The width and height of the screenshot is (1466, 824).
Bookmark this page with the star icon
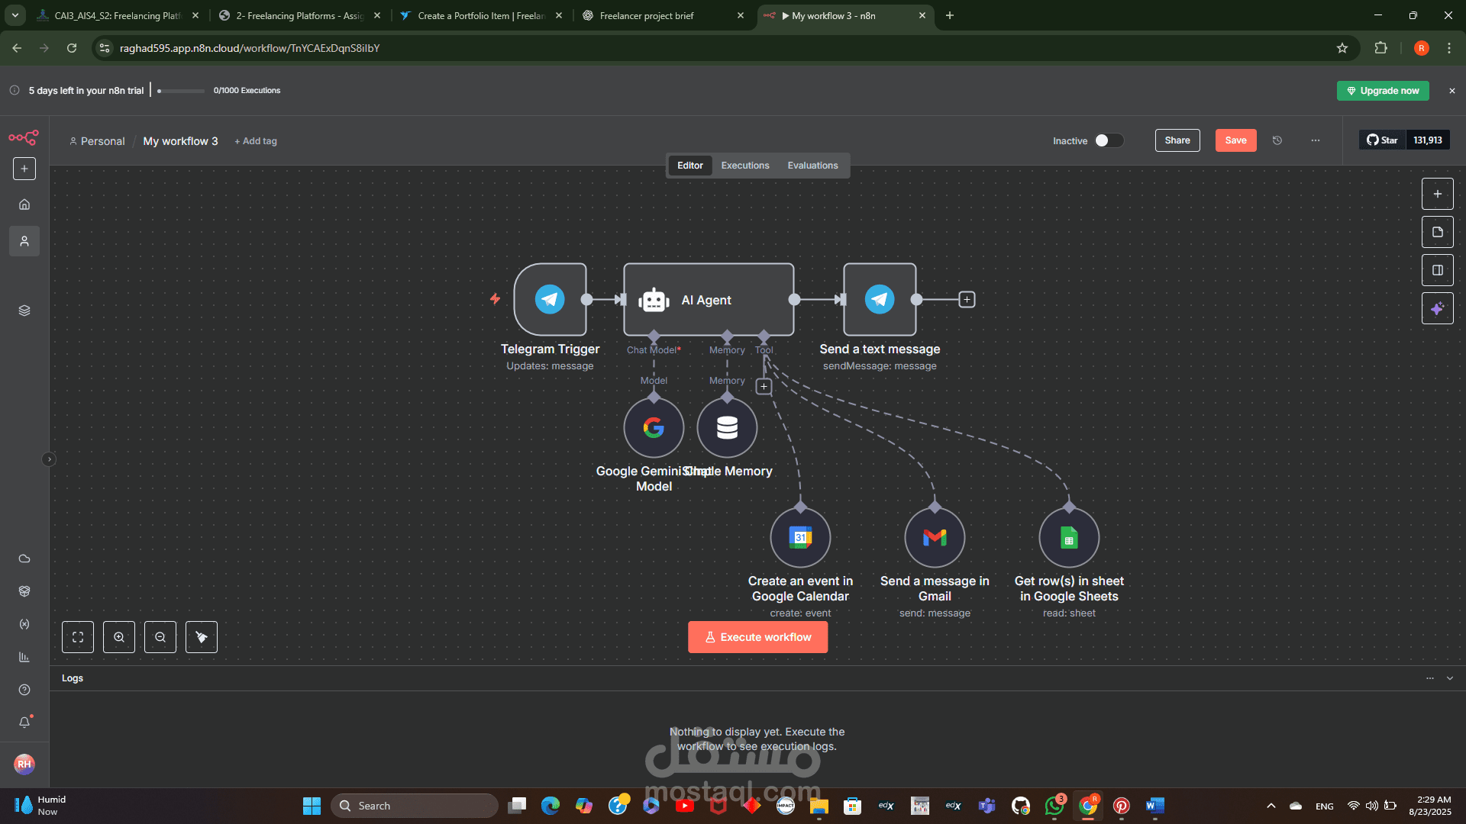tap(1342, 48)
